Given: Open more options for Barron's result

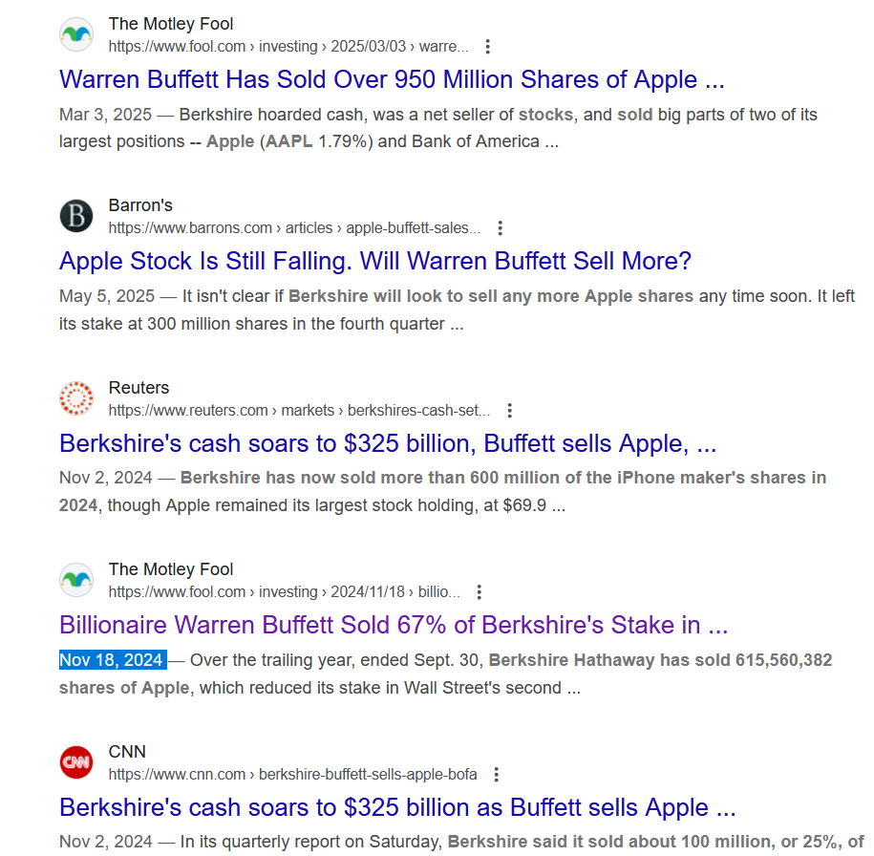Looking at the screenshot, I should point(500,228).
